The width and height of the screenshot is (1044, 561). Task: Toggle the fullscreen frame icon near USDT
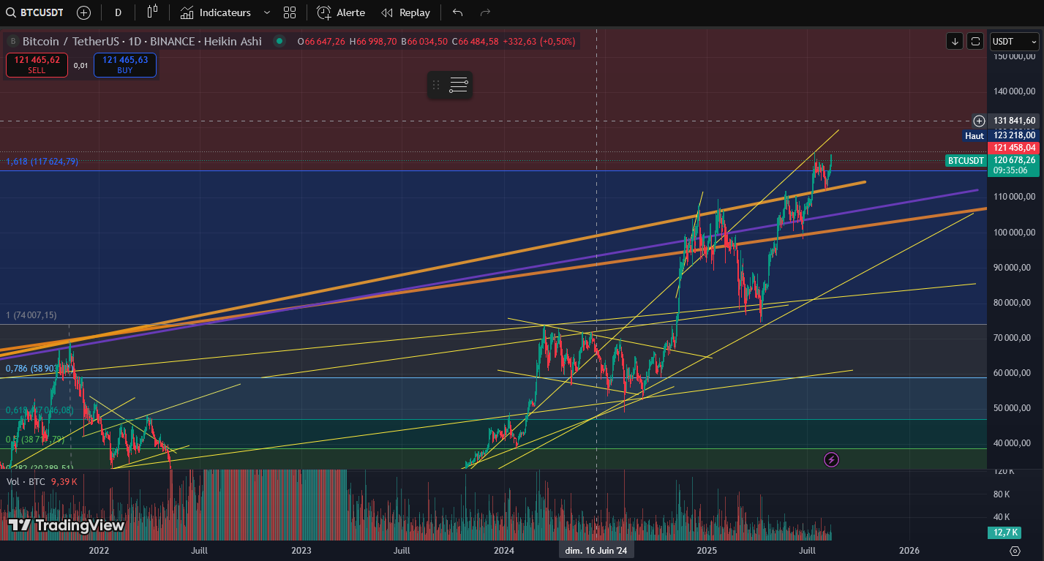coord(974,41)
